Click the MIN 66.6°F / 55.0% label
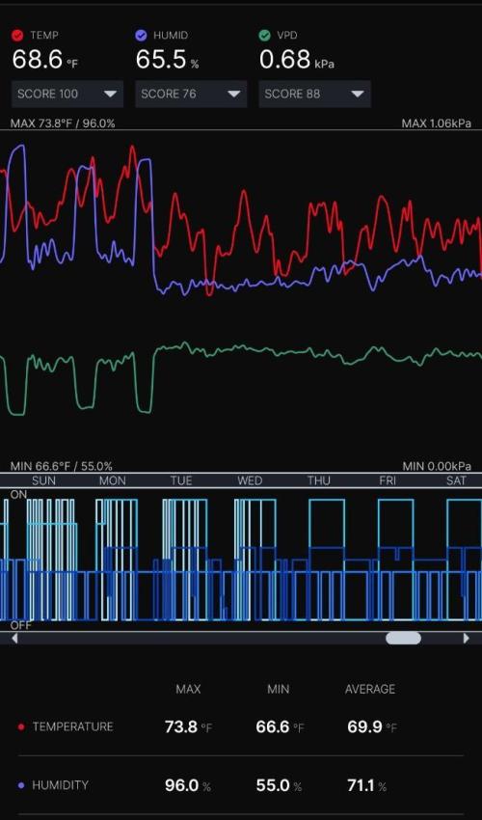Image resolution: width=482 pixels, height=820 pixels. (x=62, y=466)
